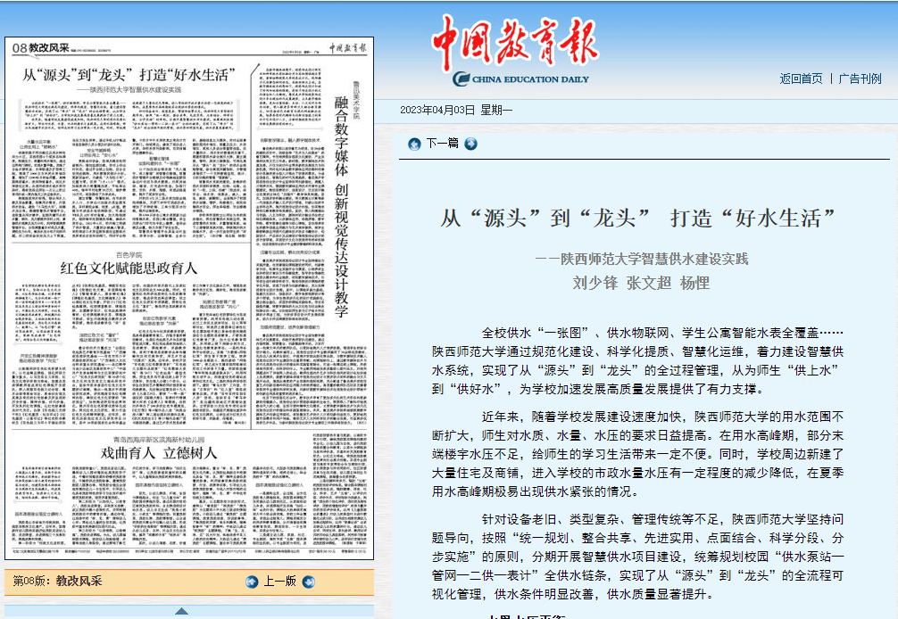Click the 08 教改风采 header on the thumbnail

[x=40, y=48]
